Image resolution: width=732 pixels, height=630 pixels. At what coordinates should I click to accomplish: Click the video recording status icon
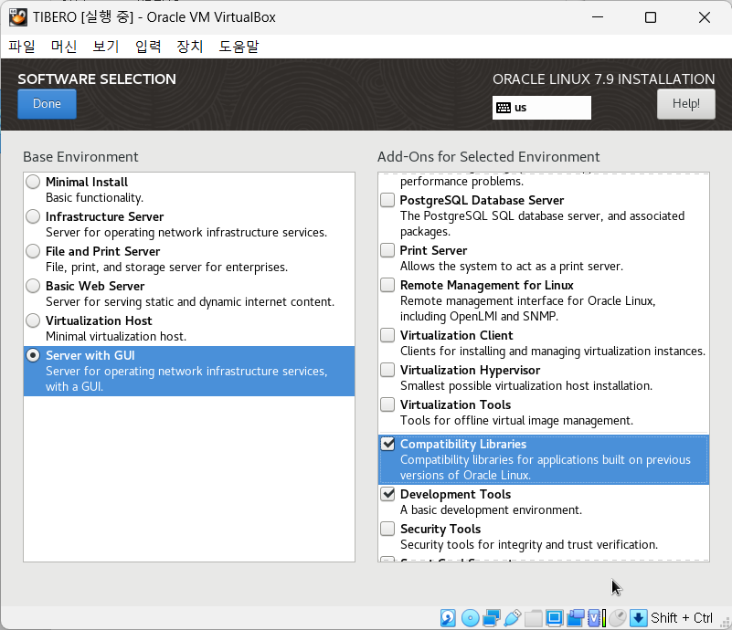pos(575,618)
